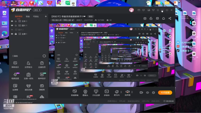Select the 文本 1 source row
The width and height of the screenshot is (201, 113).
coord(29,21)
